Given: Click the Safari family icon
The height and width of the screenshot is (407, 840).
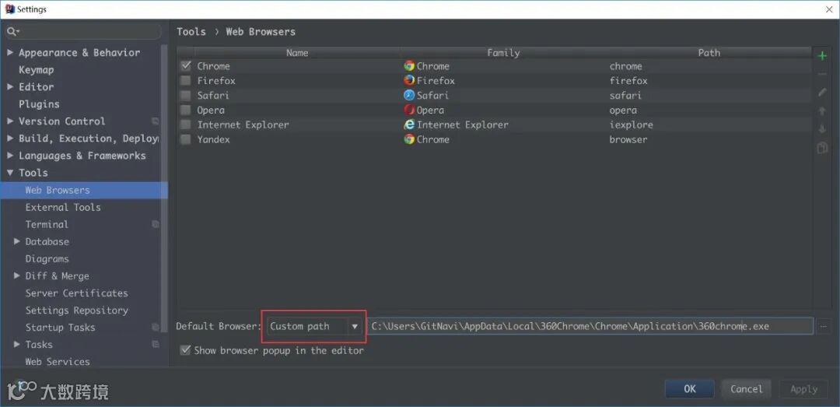Looking at the screenshot, I should [x=409, y=95].
